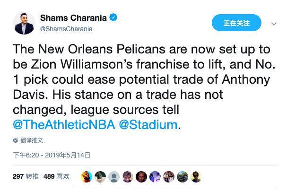295x191 pixels.
Task: Click the blue verified badge icon
Action: pyautogui.click(x=113, y=17)
